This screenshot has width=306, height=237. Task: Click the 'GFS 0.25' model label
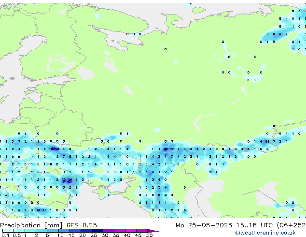tap(82, 225)
